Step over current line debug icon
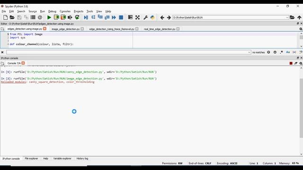 click(x=93, y=17)
